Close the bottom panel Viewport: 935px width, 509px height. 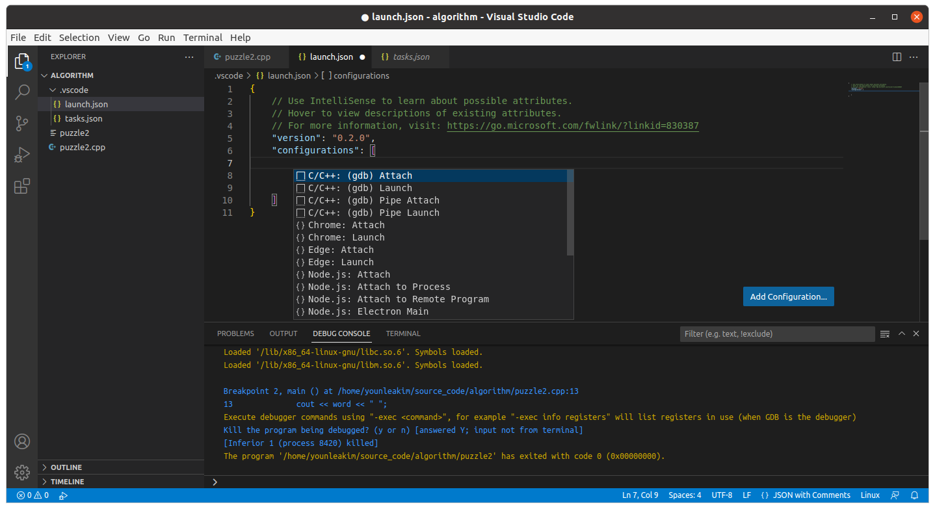coord(916,333)
